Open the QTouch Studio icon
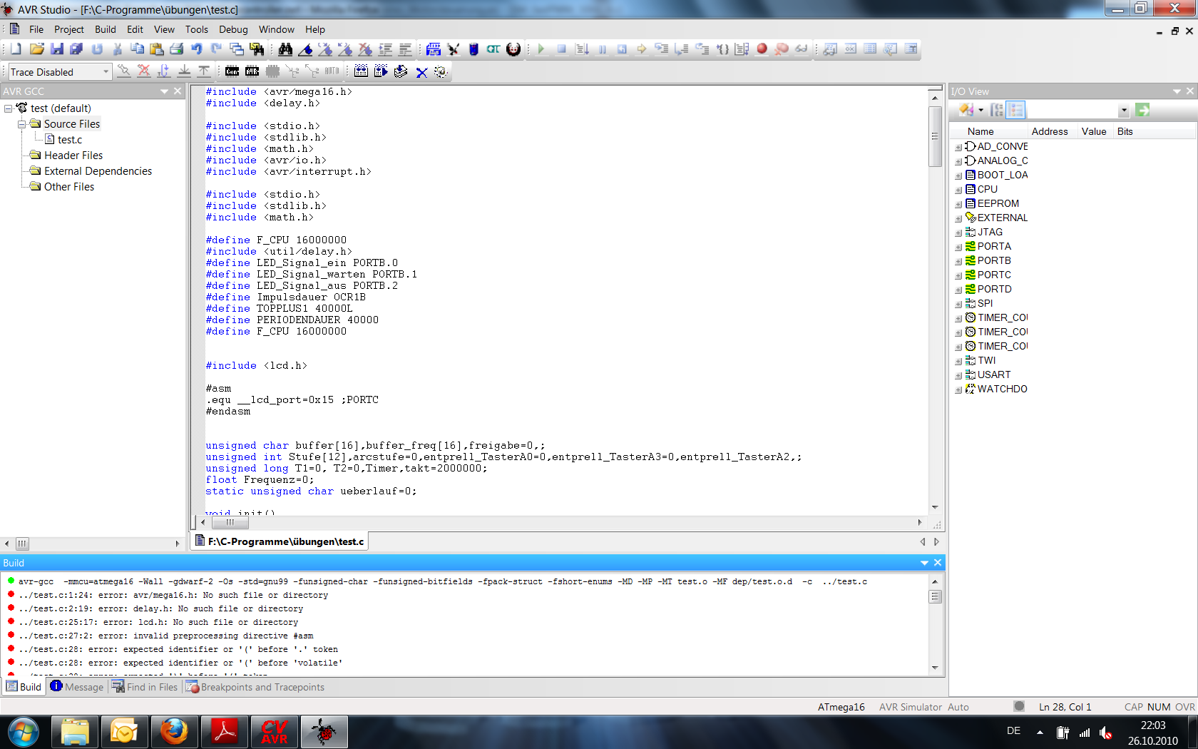Screen dimensions: 1198x749 point(493,49)
